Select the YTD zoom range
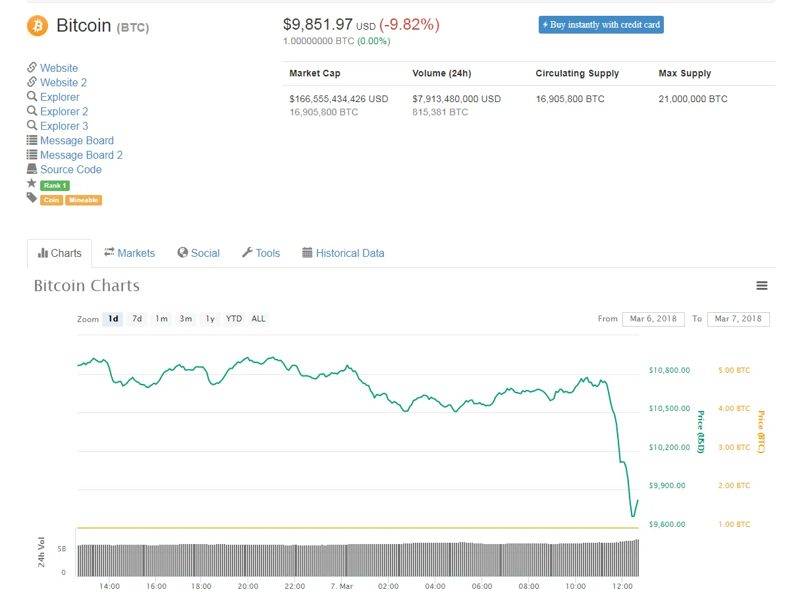Image resolution: width=789 pixels, height=604 pixels. tap(234, 319)
